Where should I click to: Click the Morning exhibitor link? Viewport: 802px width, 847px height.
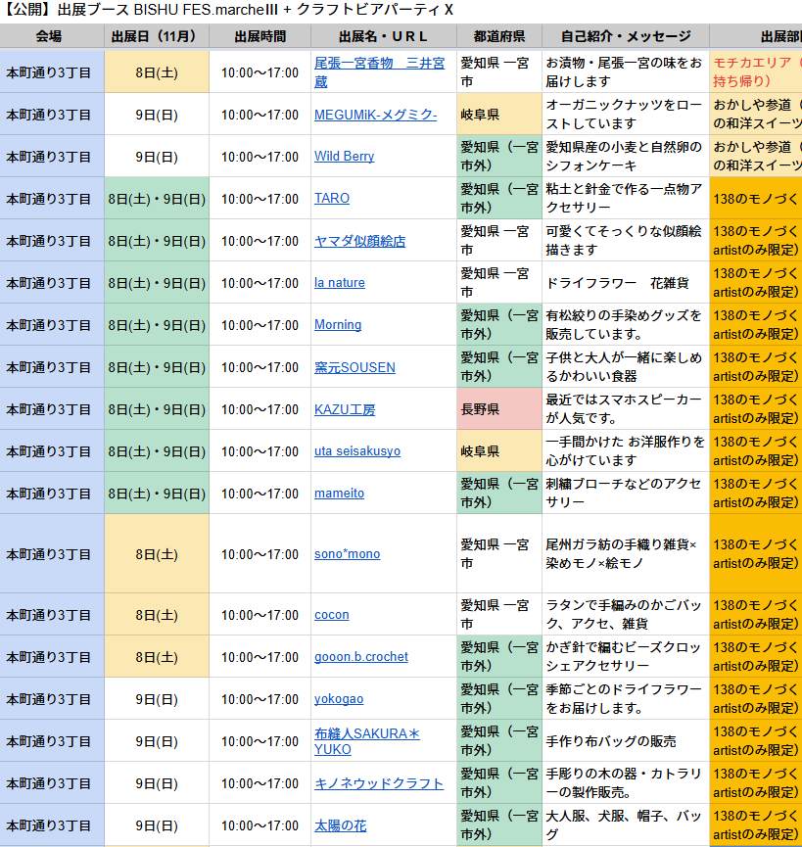click(x=338, y=325)
